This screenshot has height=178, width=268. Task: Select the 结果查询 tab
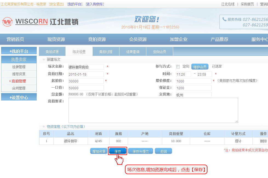[x=133, y=51]
